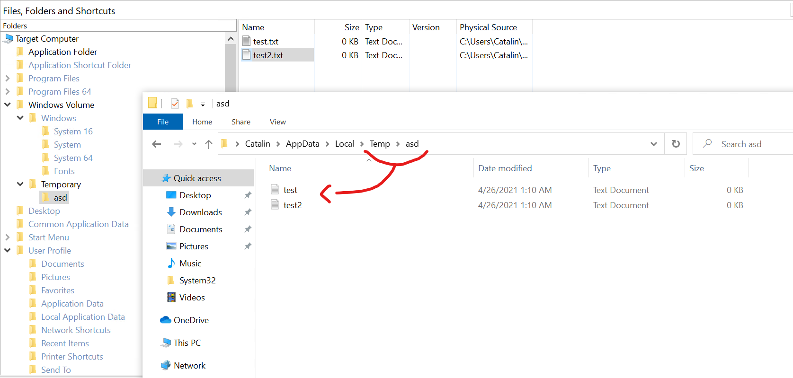Viewport: 793px width, 378px height.
Task: Go up one folder level
Action: pyautogui.click(x=209, y=144)
